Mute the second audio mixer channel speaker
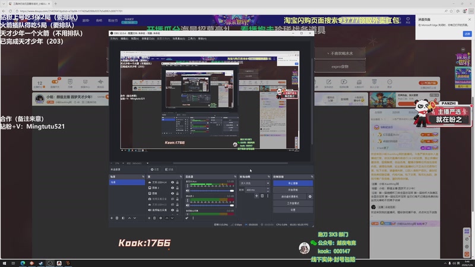Image resolution: width=475 pixels, height=267 pixels. (x=188, y=205)
